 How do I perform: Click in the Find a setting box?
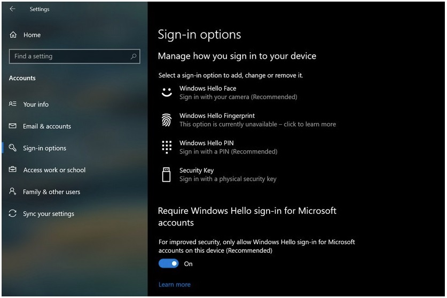coord(74,56)
